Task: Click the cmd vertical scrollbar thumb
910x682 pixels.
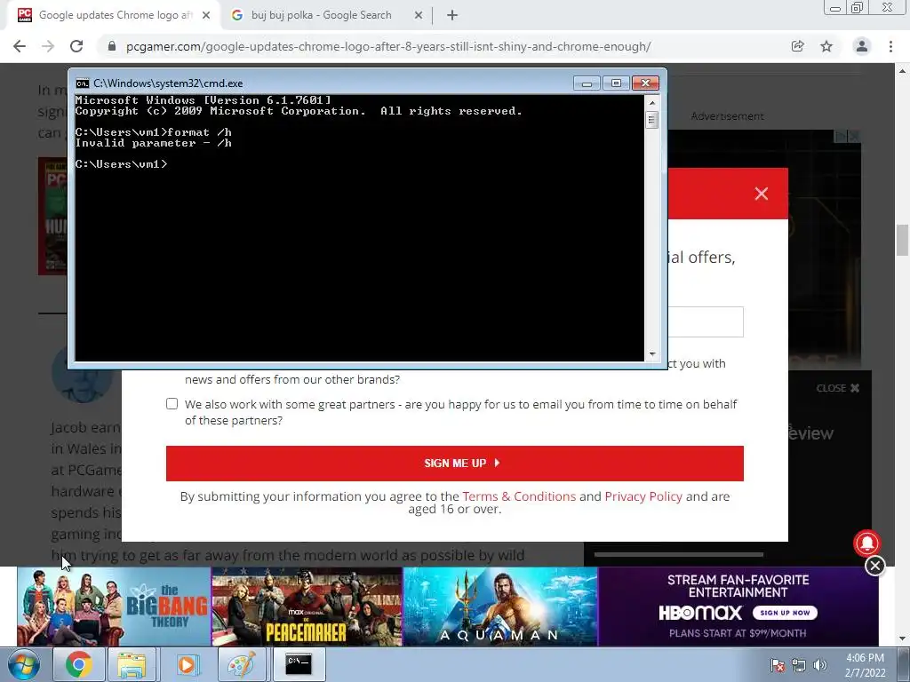Action: click(651, 120)
